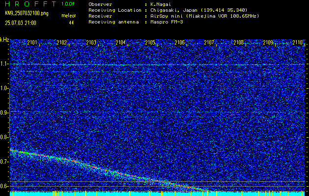Click time label 2109

tap(268, 43)
